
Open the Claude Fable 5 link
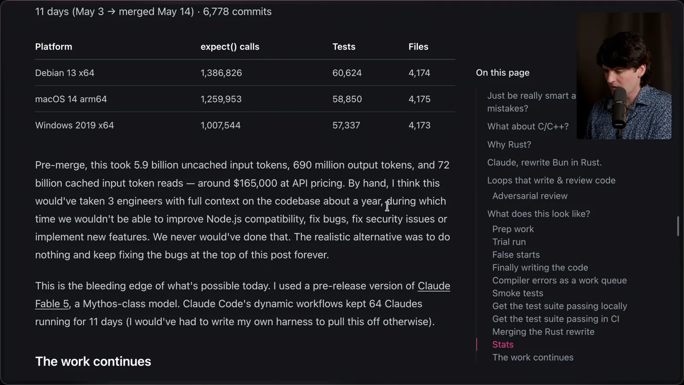(x=433, y=286)
